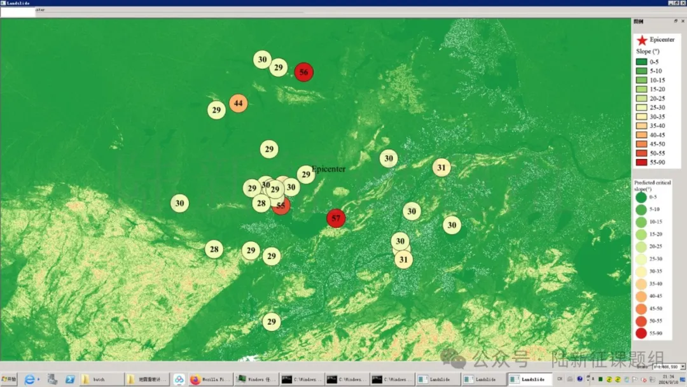Open Internet Explorer from the taskbar
Image resolution: width=687 pixels, height=387 pixels.
tap(30, 379)
